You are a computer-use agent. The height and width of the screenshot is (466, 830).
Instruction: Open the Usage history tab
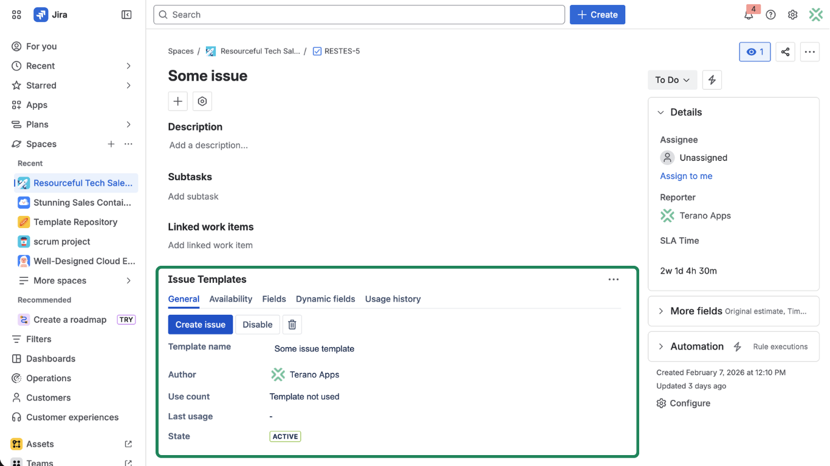(x=393, y=299)
